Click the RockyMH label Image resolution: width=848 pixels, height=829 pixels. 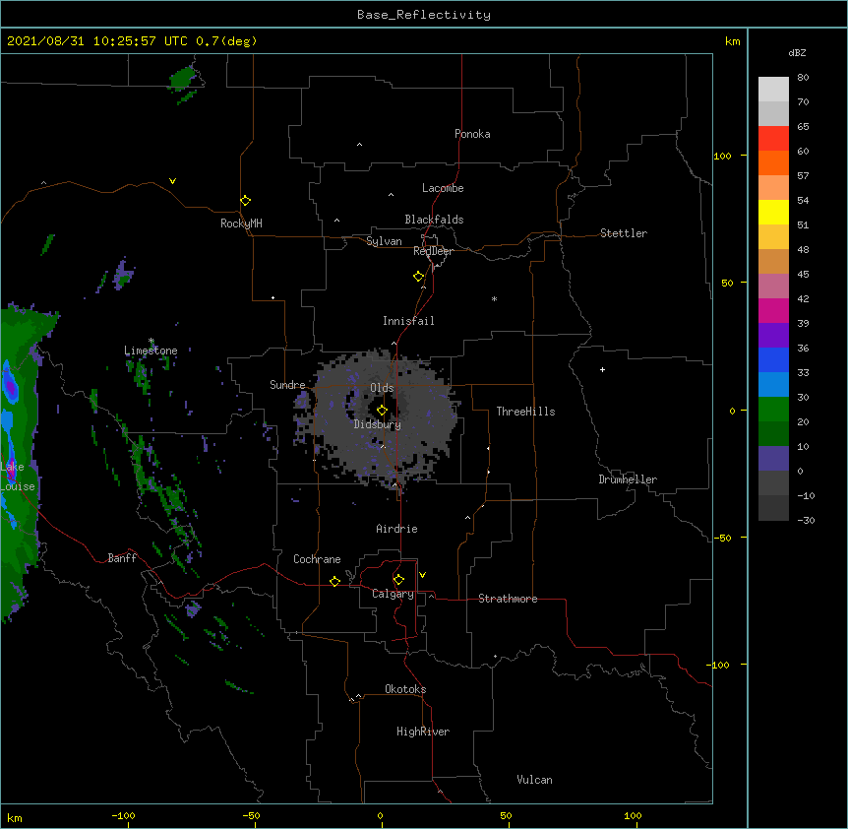click(241, 223)
